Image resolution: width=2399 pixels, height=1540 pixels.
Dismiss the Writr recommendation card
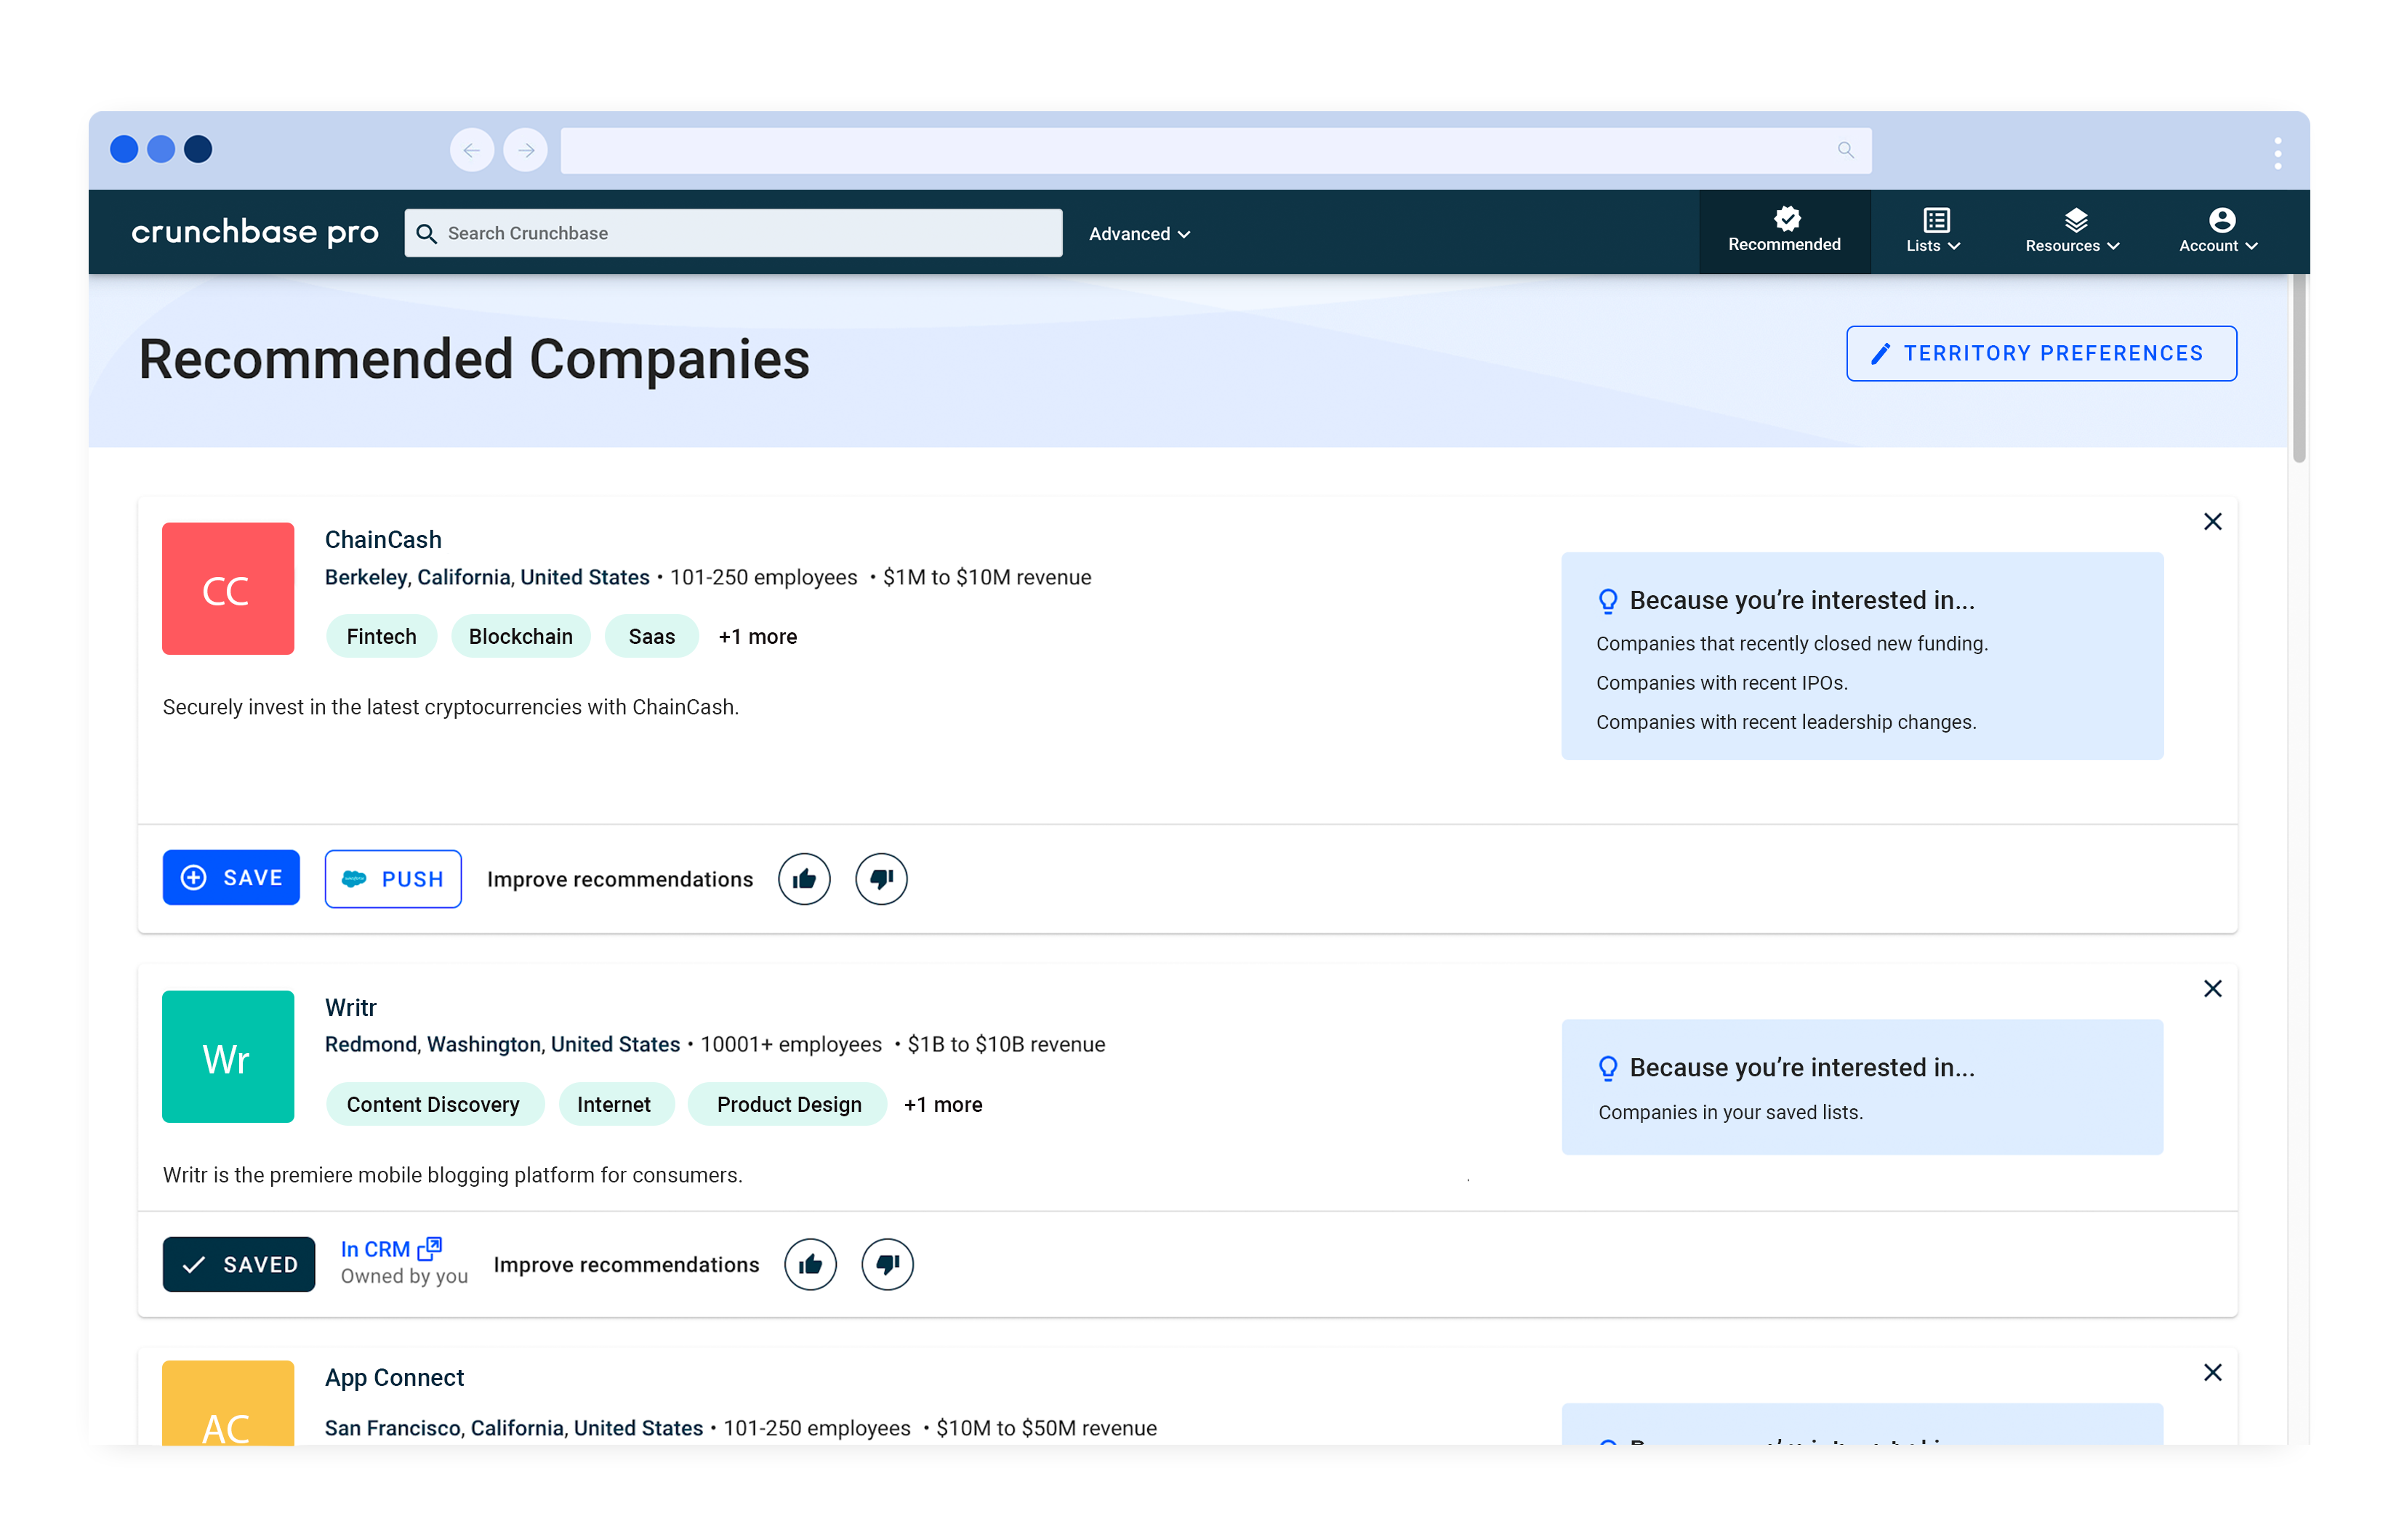point(2212,989)
